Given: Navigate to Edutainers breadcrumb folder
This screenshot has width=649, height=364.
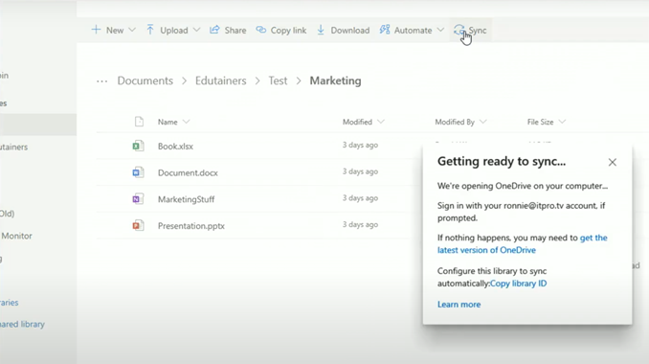Looking at the screenshot, I should click(220, 80).
